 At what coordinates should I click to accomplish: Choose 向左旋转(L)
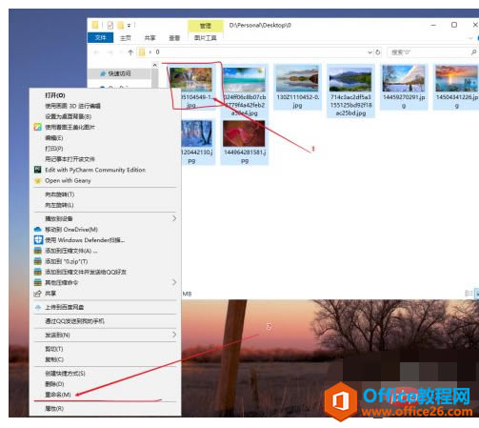point(59,205)
